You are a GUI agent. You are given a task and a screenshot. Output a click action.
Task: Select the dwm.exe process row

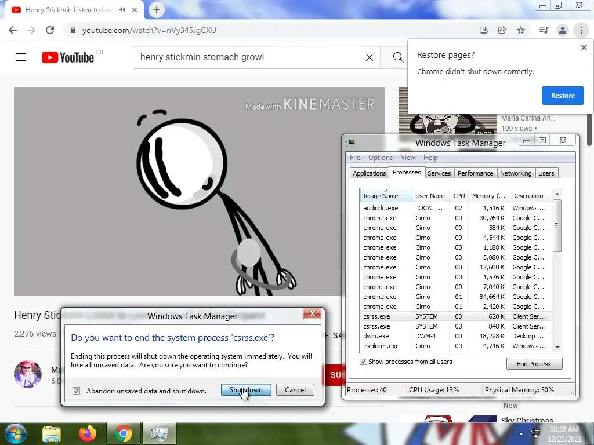(456, 336)
